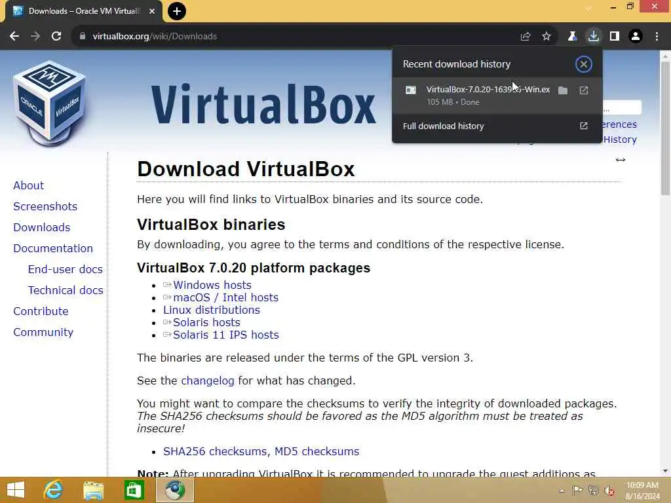Download the Windows hosts package
This screenshot has width=671, height=503.
point(212,286)
